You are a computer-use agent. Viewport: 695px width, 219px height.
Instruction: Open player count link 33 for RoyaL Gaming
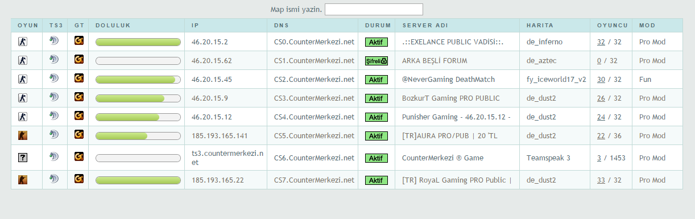pyautogui.click(x=601, y=180)
